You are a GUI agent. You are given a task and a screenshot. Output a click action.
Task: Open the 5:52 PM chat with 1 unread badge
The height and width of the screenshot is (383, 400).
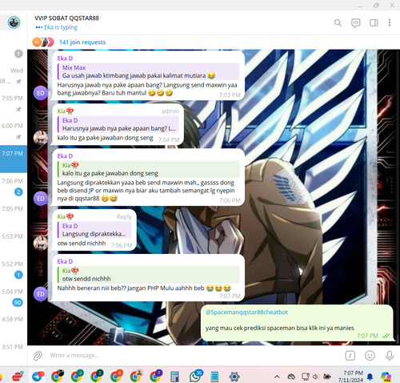click(14, 269)
